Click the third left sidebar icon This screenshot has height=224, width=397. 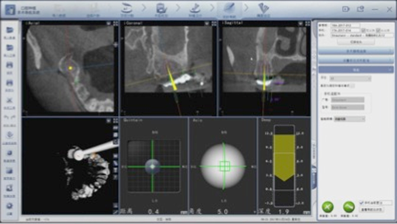click(10, 65)
